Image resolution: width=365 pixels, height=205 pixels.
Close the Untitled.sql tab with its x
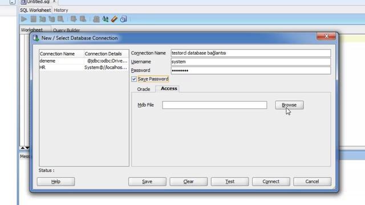click(54, 1)
